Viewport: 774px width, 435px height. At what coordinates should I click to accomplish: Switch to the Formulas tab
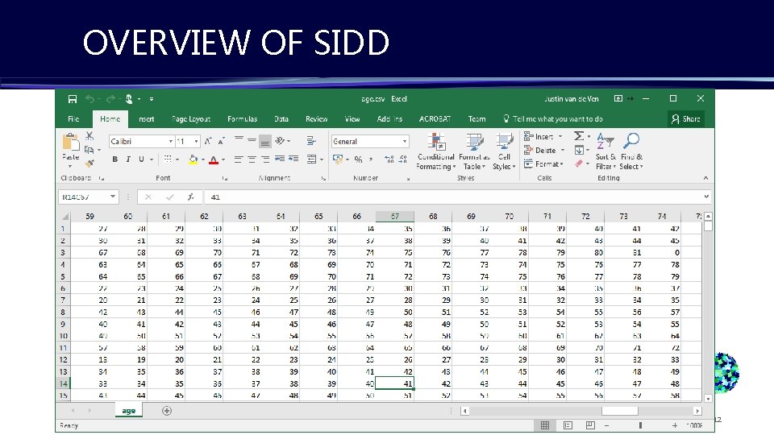pyautogui.click(x=242, y=119)
